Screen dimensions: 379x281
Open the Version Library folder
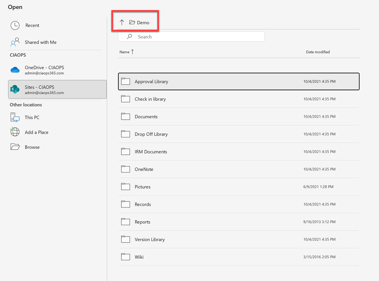tap(150, 240)
